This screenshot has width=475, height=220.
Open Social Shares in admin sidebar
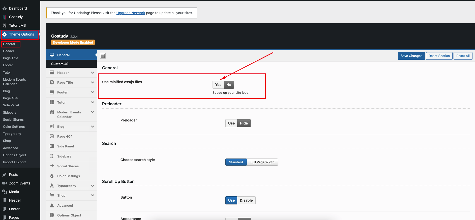13,119
